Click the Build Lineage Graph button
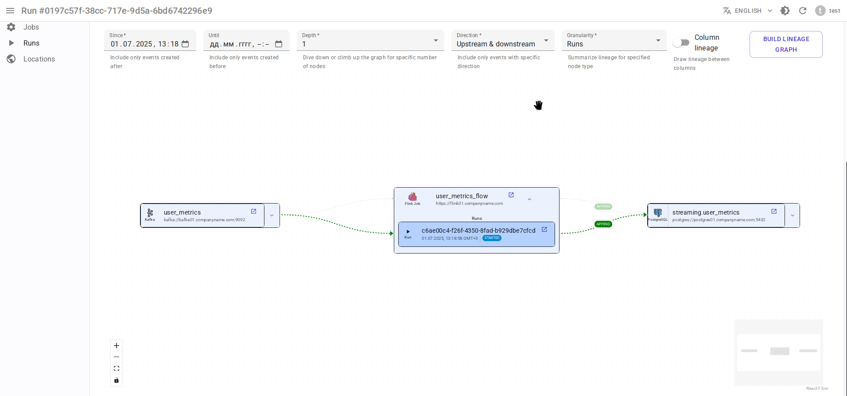The height and width of the screenshot is (396, 847). tap(785, 44)
